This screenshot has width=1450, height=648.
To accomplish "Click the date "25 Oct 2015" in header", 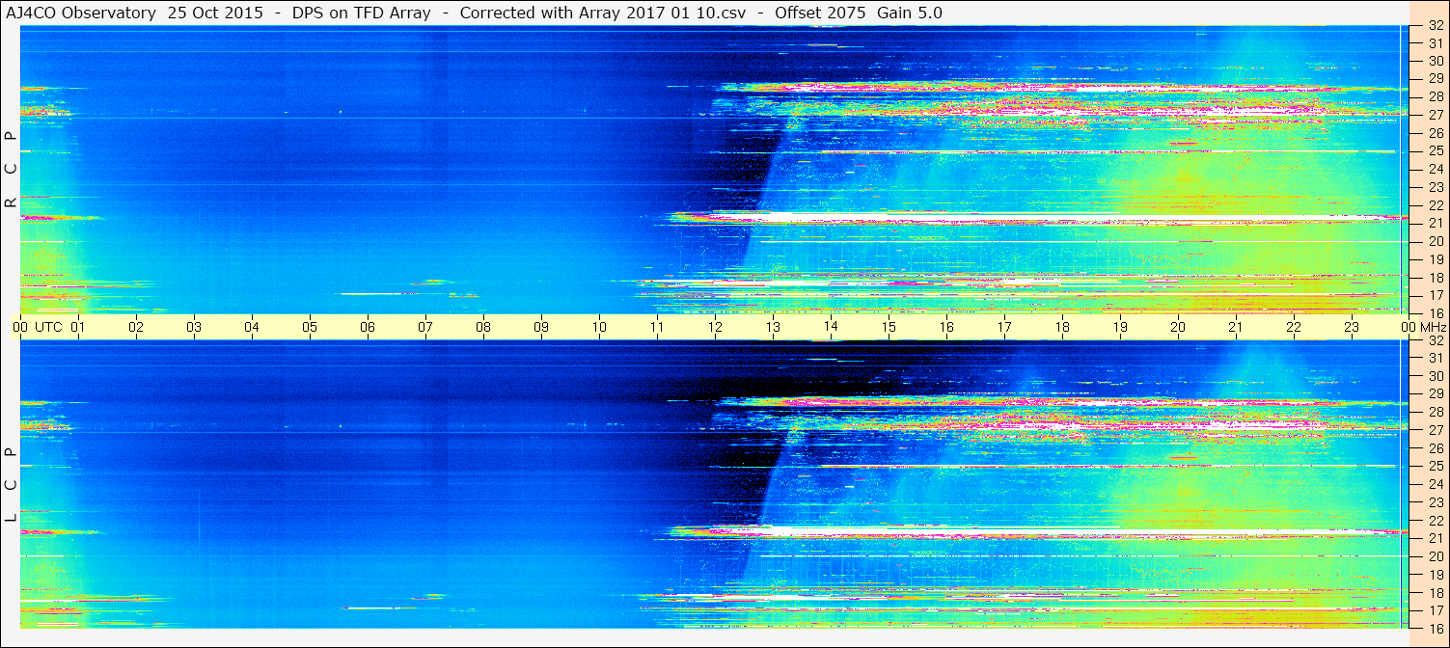I will (x=214, y=13).
